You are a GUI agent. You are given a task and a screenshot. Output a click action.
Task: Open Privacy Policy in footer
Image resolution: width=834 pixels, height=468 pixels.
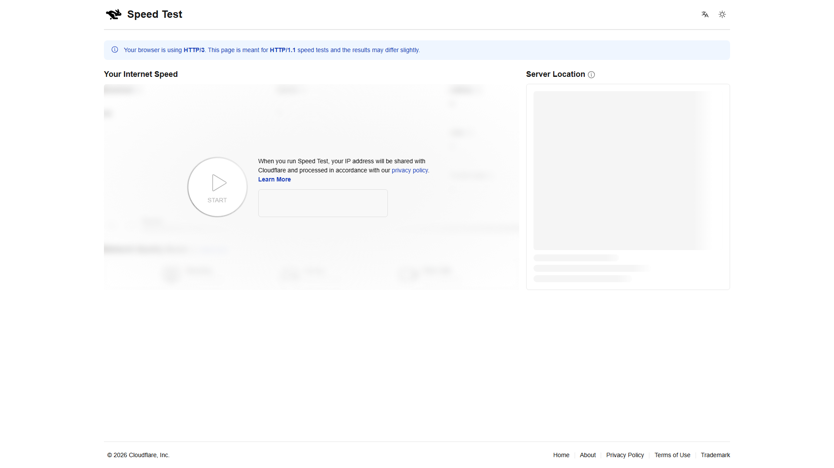(x=625, y=455)
